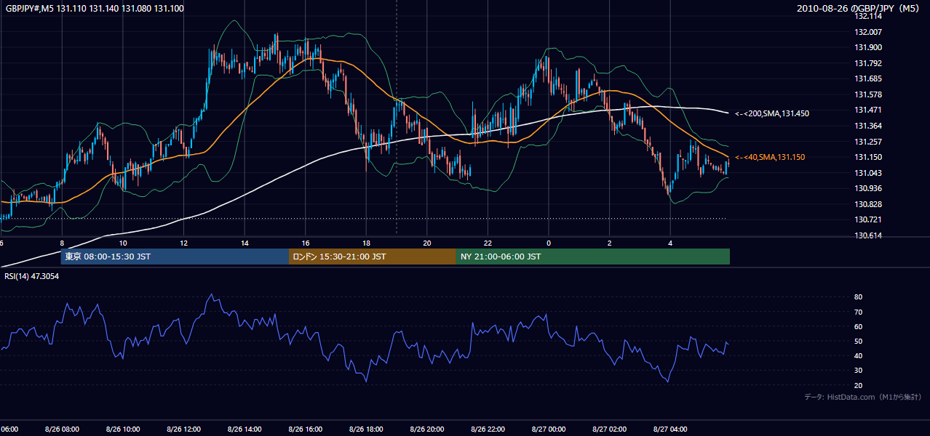The height and width of the screenshot is (436, 930).
Task: Click RSI axis level 50
Action: pos(858,341)
